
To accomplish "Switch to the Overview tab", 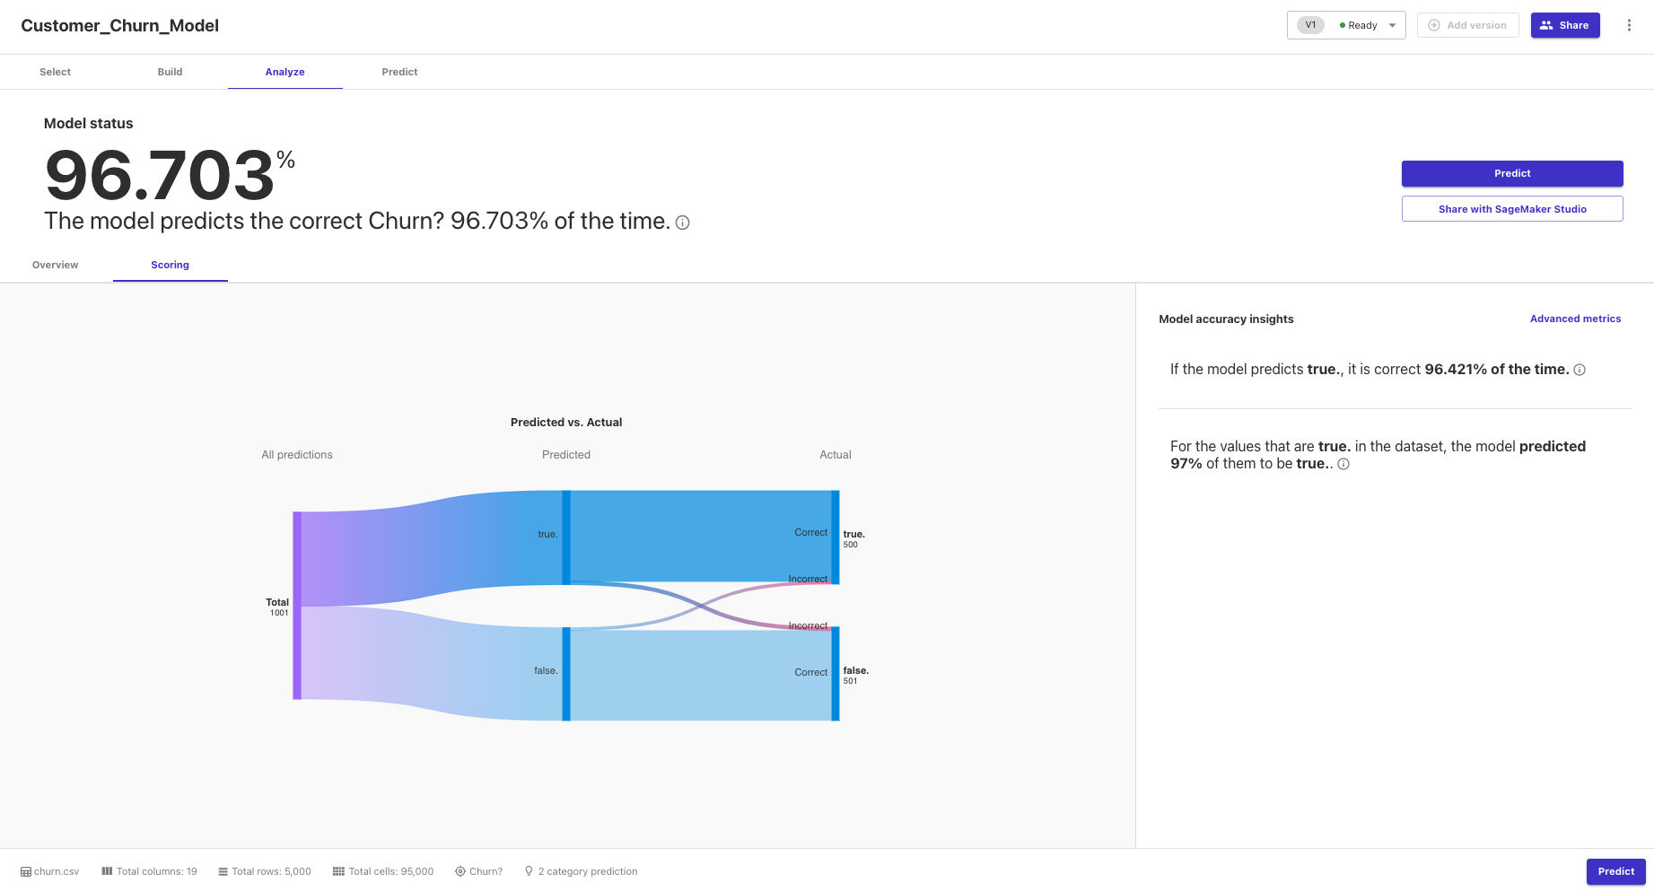I will tap(56, 265).
